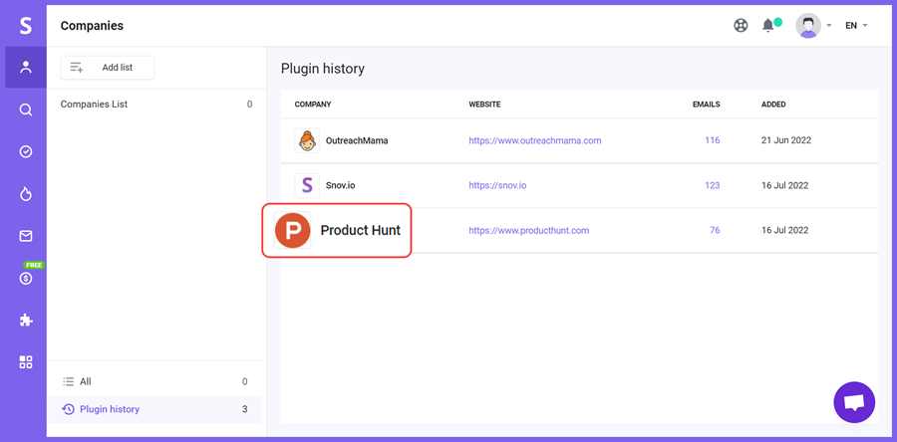Viewport: 897px width, 442px height.
Task: Expand the account dropdown arrow beside avatar
Action: [829, 26]
